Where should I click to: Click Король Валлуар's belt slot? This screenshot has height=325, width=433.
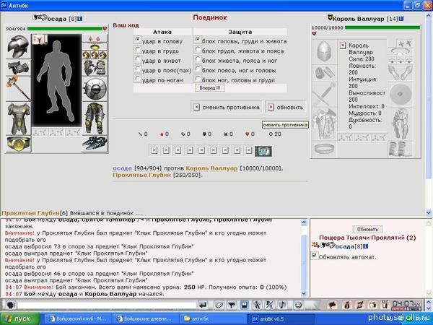324,149
